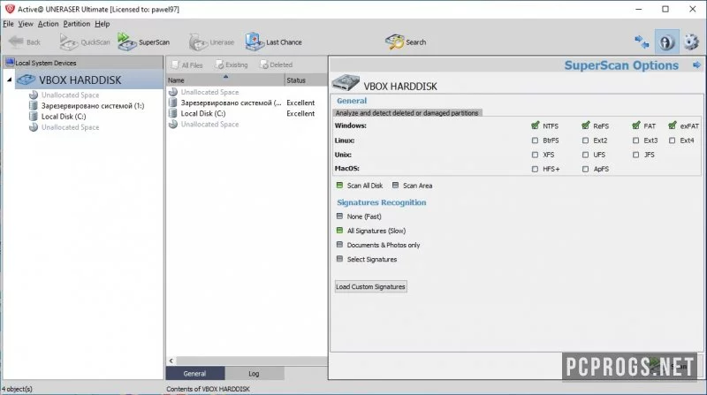Viewport: 707px width, 395px height.
Task: Click horizontal scrollbar left arrow
Action: pyautogui.click(x=171, y=361)
